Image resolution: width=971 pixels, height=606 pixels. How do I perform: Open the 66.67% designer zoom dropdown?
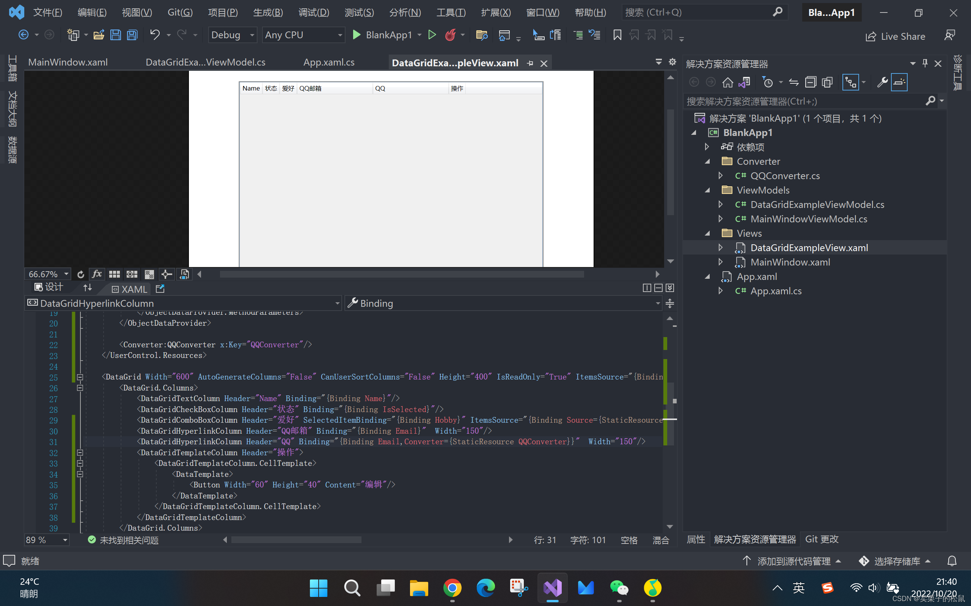pyautogui.click(x=48, y=274)
